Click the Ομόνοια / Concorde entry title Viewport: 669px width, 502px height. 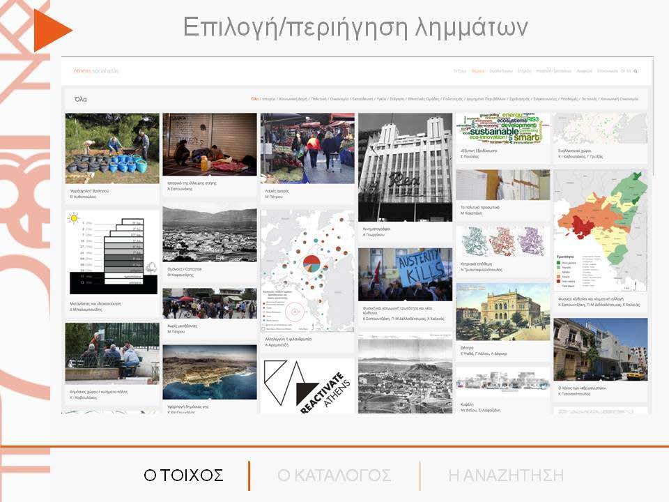pyautogui.click(x=184, y=269)
